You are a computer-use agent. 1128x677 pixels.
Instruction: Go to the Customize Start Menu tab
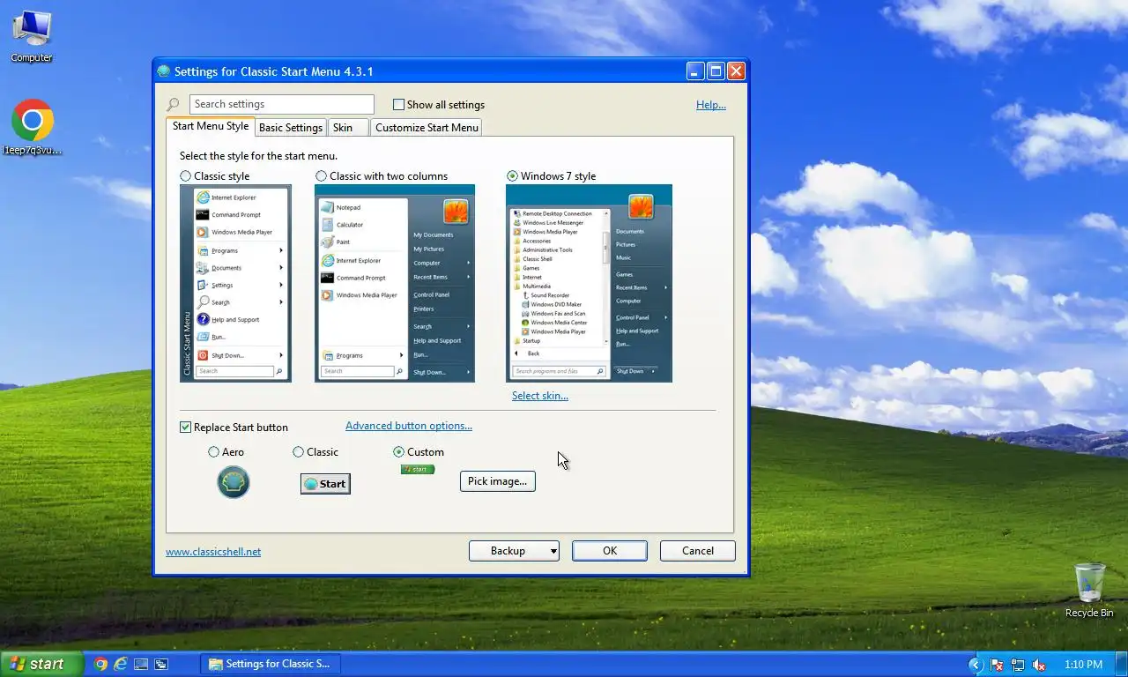coord(427,128)
